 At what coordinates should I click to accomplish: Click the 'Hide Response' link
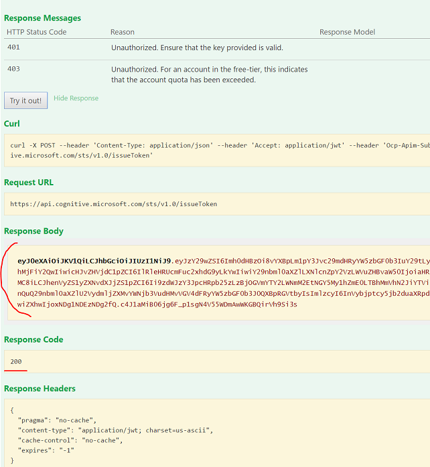click(x=76, y=98)
